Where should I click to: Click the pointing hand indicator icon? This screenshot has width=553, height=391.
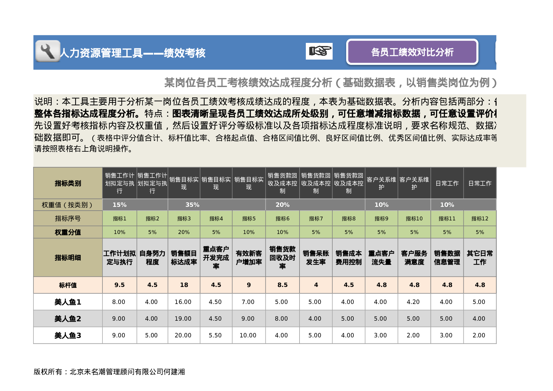point(319,51)
